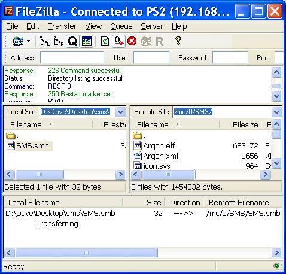Image resolution: width=286 pixels, height=274 pixels.
Task: Click the Port input field
Action: (279, 57)
